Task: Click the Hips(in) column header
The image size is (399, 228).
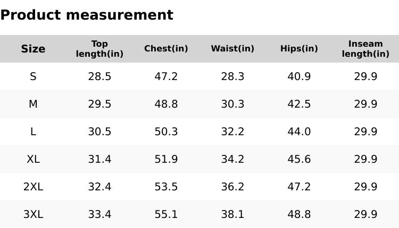Action: pyautogui.click(x=299, y=49)
